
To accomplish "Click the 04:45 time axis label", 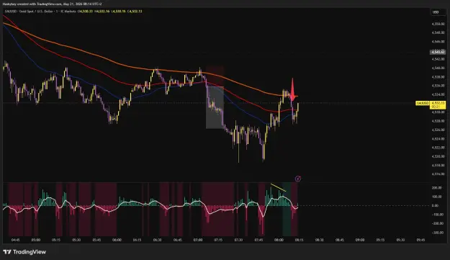I will [16, 240].
